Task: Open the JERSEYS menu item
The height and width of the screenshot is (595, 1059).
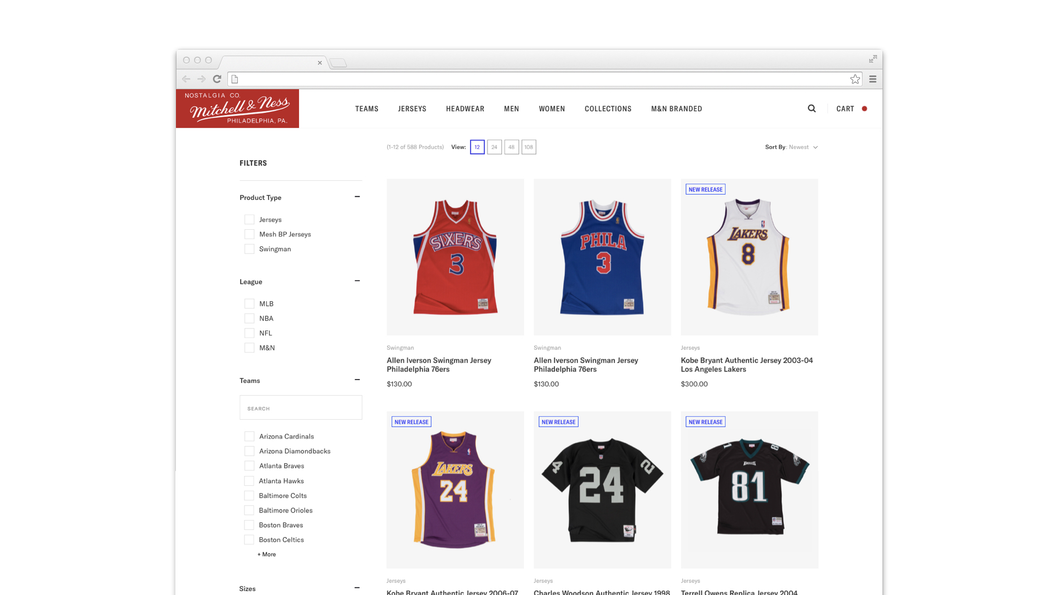Action: click(412, 109)
